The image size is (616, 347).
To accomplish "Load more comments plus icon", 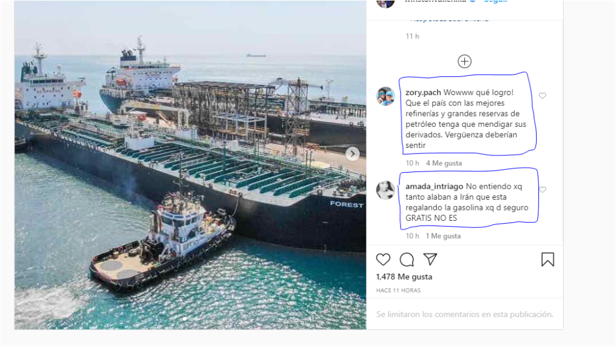I will (x=464, y=61).
